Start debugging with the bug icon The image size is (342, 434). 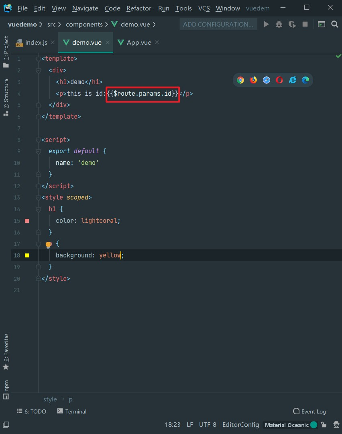click(x=279, y=25)
